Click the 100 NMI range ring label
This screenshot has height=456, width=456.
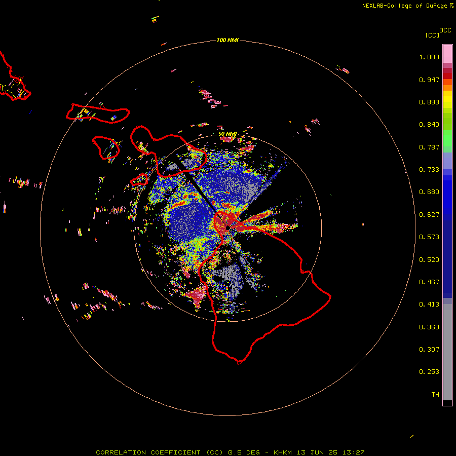point(227,40)
